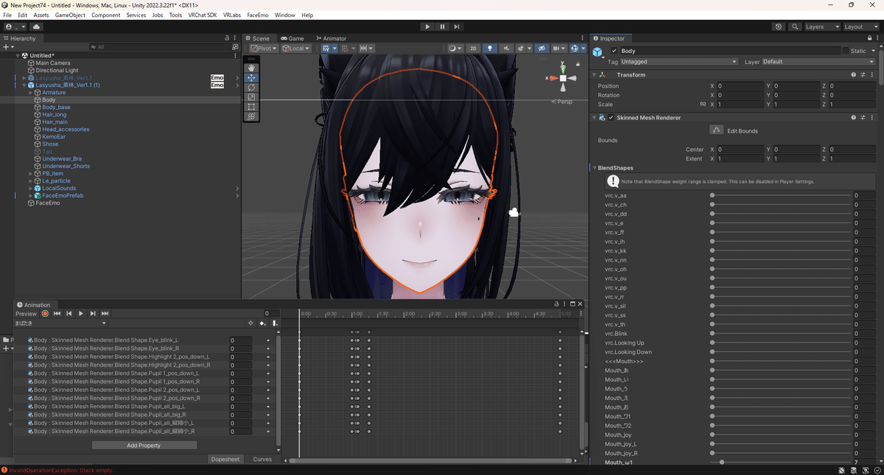Expand the Armature tree item

[31, 93]
